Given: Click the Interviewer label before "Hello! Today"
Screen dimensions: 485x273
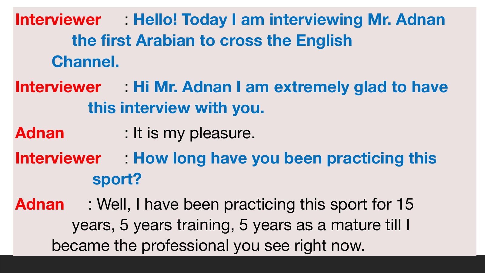Looking at the screenshot, I should [58, 20].
